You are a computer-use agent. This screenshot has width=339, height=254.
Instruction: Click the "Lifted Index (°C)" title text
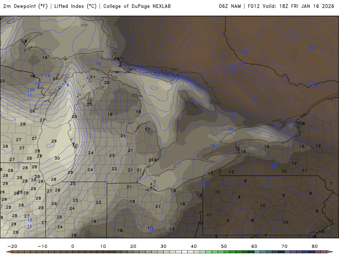pyautogui.click(x=75, y=6)
